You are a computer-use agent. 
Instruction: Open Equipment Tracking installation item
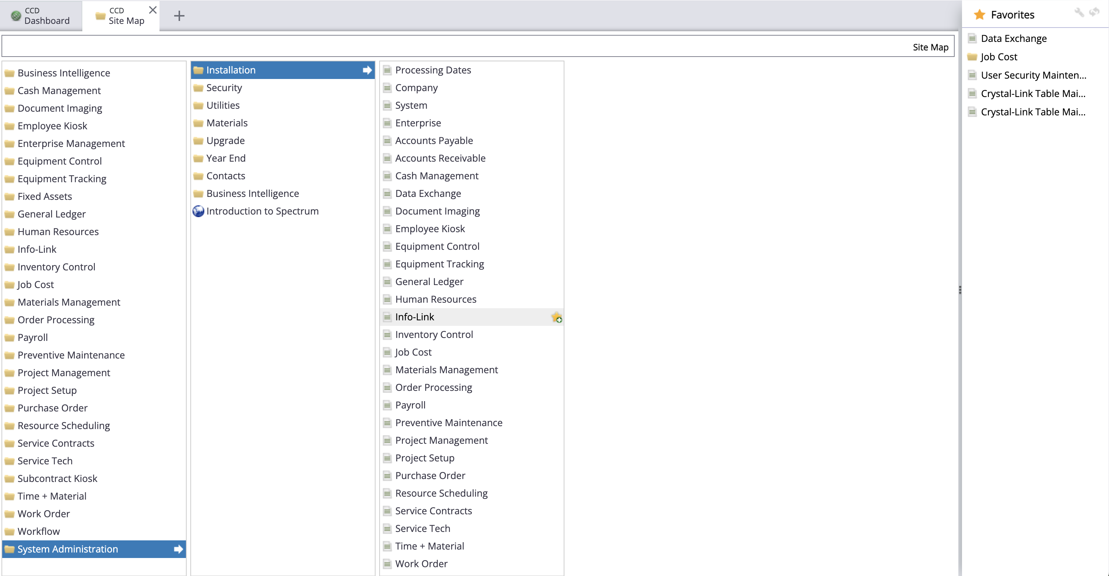439,264
